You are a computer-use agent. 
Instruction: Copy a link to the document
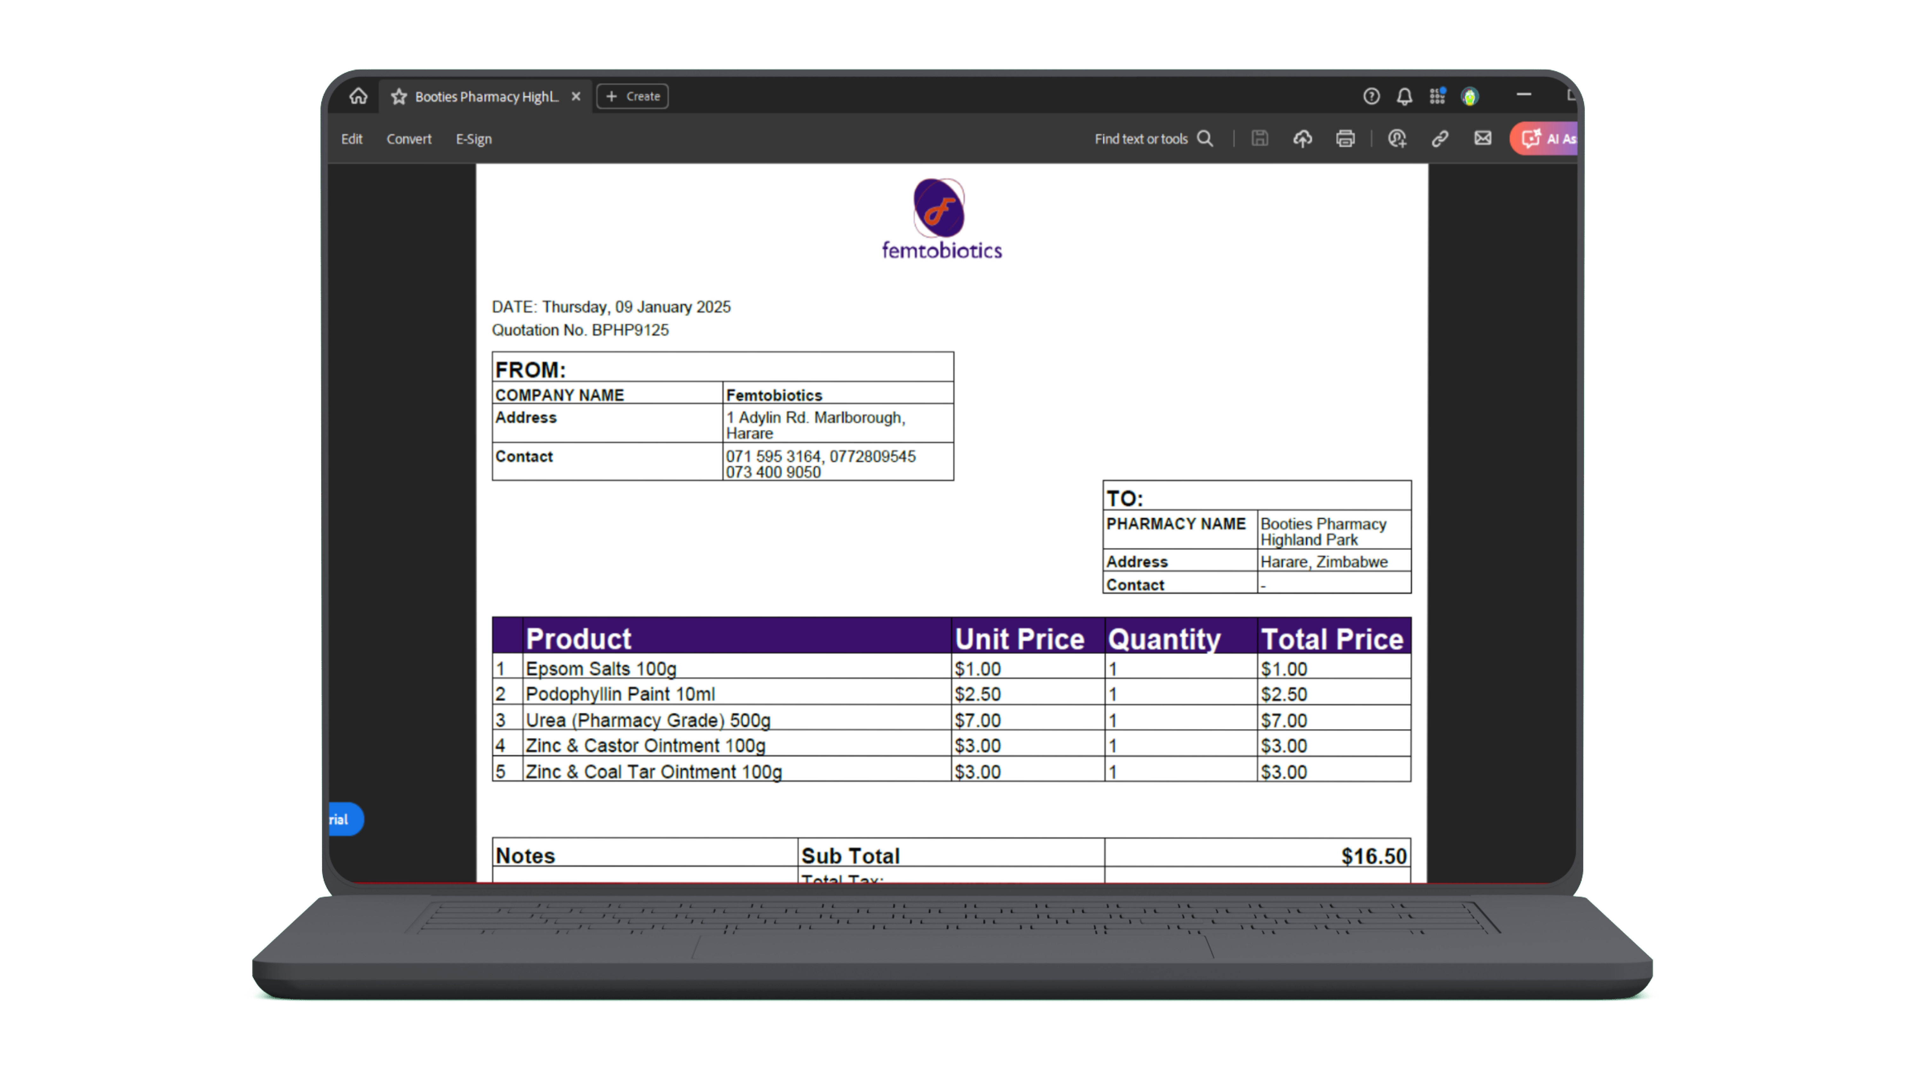1440,138
